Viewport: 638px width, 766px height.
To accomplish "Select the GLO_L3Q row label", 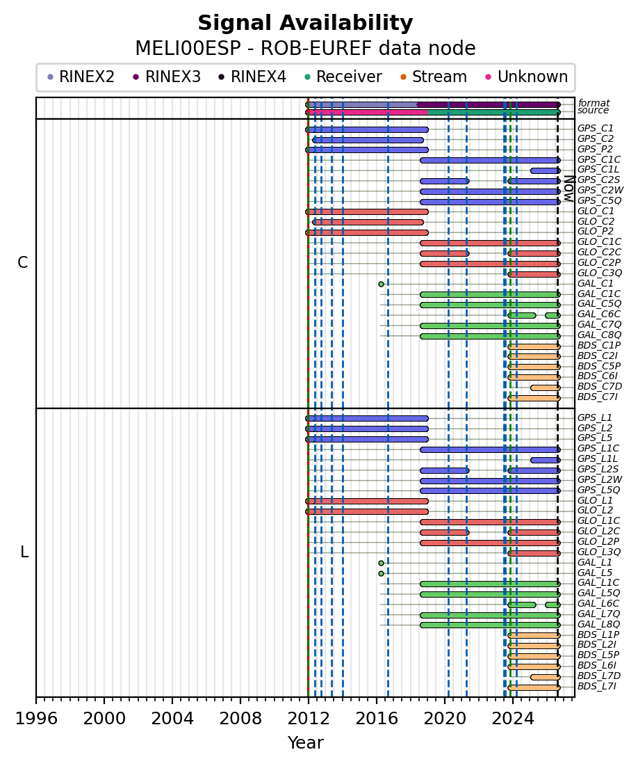I will pos(599,552).
